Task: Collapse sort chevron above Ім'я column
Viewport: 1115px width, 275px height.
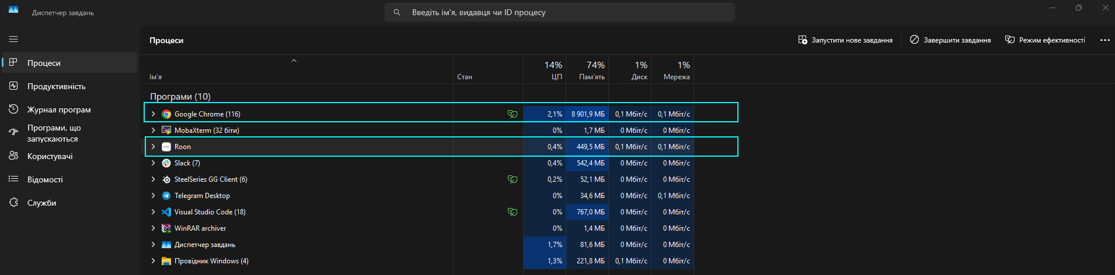Action: [294, 61]
